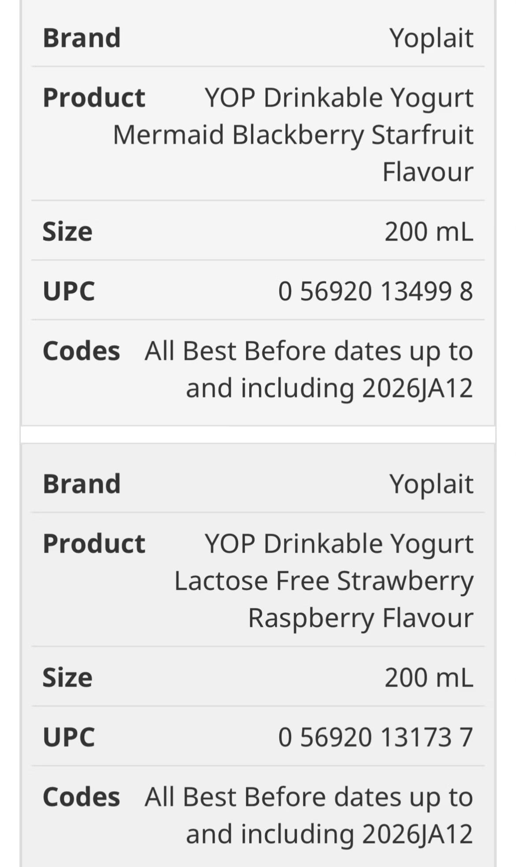Viewport: 516px width, 867px height.
Task: Tap the second Size label
Action: click(67, 677)
